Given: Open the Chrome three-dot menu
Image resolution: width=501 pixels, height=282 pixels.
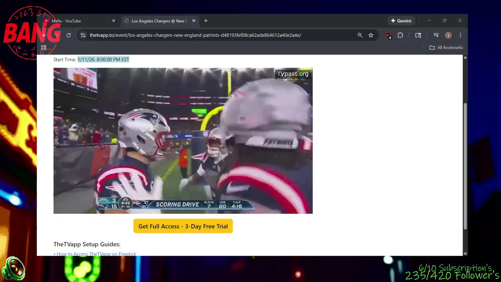Looking at the screenshot, I should (460, 35).
